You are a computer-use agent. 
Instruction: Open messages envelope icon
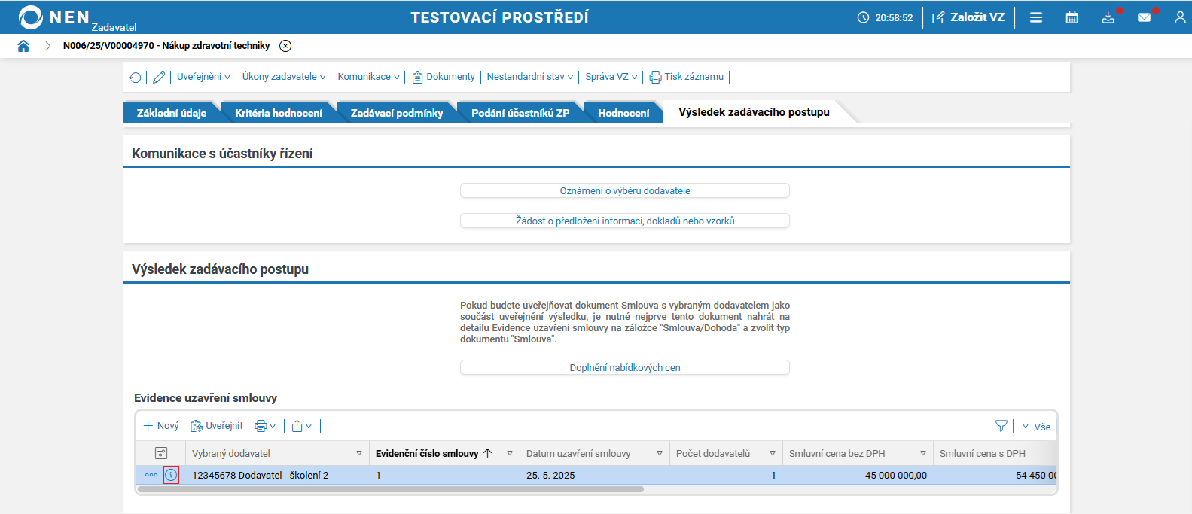coord(1145,17)
